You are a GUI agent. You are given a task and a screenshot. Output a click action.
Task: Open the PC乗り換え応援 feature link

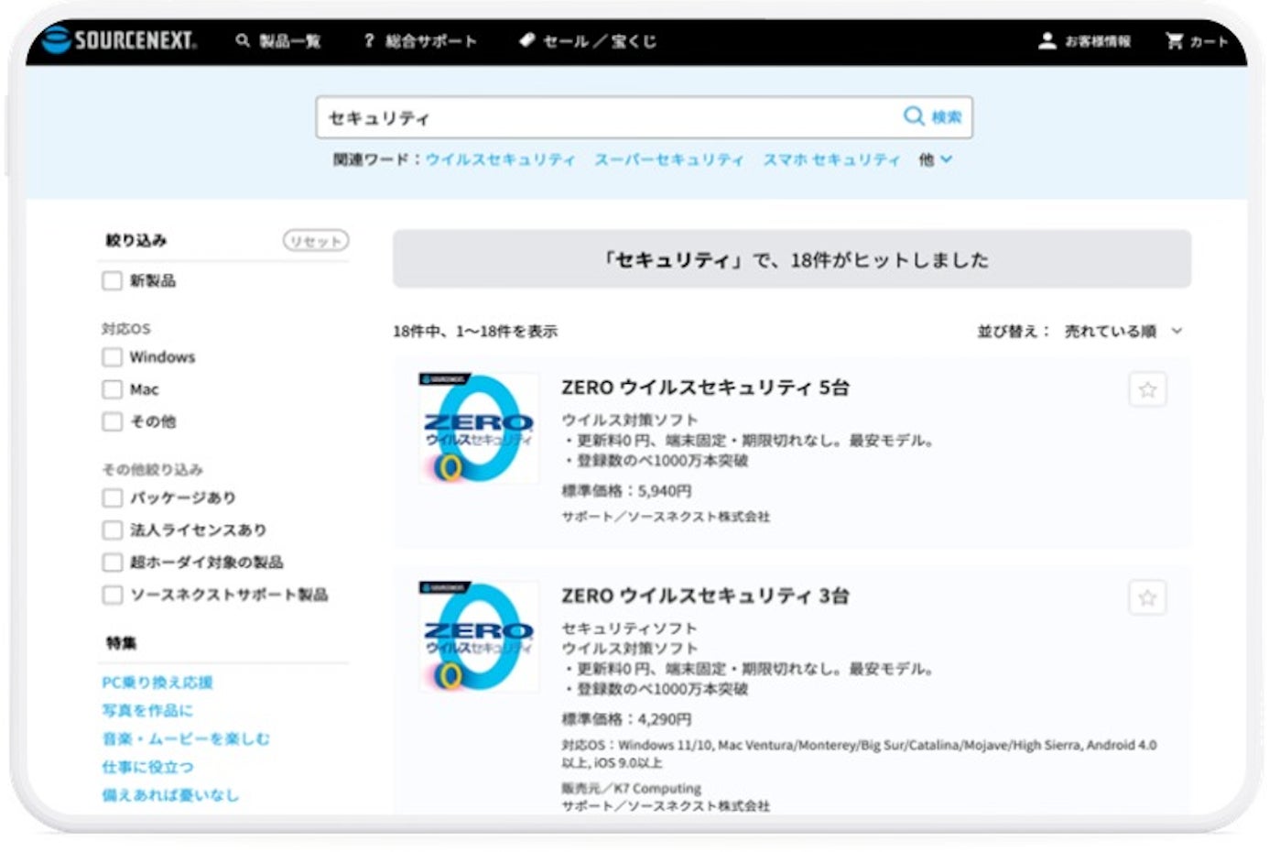[157, 683]
